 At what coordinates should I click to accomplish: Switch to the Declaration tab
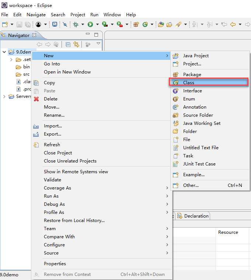pyautogui.click(x=196, y=216)
